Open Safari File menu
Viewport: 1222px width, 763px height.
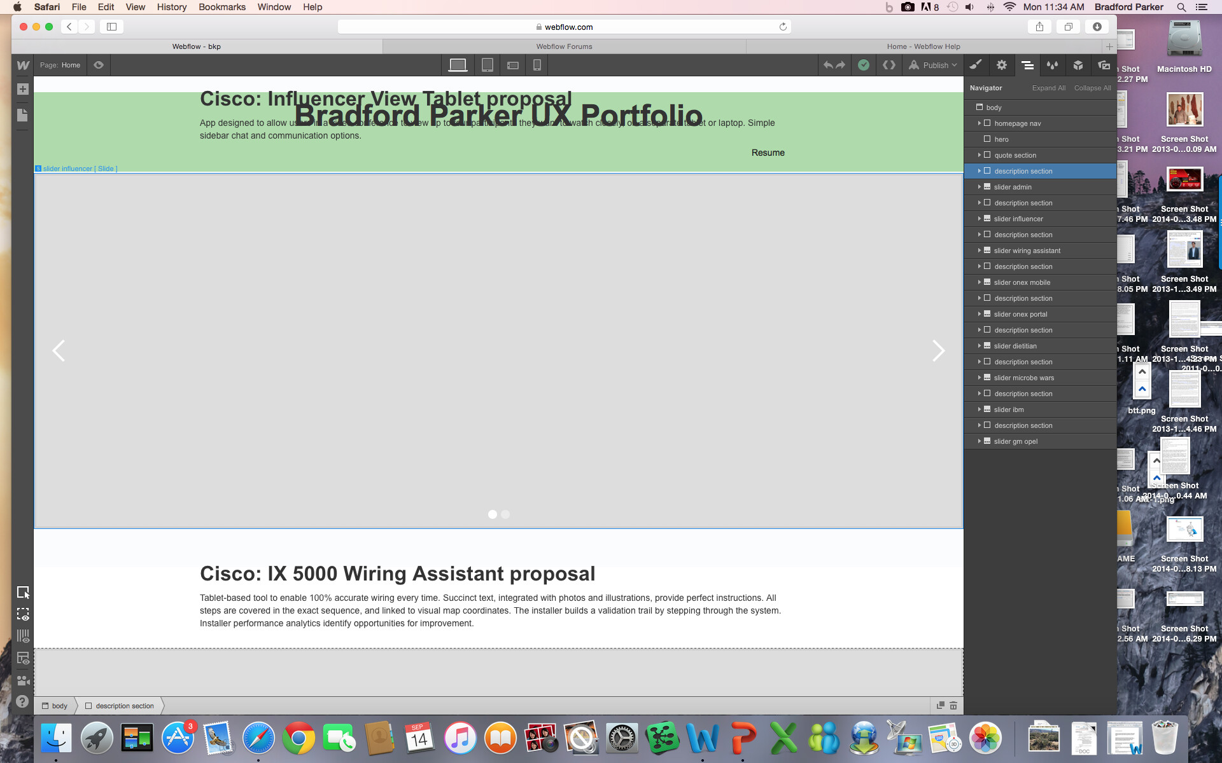[x=79, y=7]
